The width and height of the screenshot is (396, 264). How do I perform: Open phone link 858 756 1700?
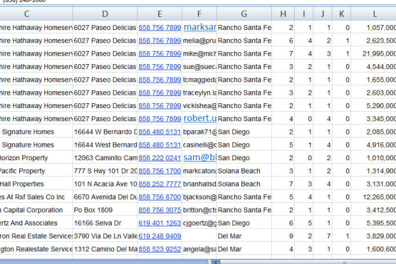[160, 171]
